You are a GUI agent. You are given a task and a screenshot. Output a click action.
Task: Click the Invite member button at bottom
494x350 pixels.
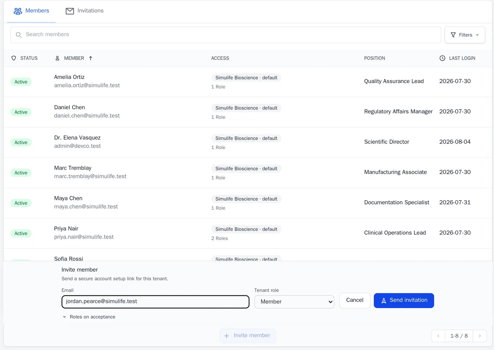[248, 336]
